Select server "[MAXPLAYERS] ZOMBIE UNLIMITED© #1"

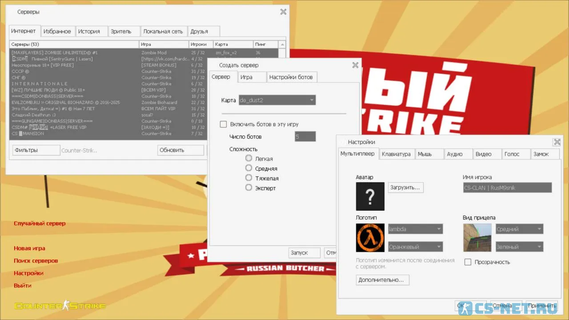pyautogui.click(x=108, y=52)
